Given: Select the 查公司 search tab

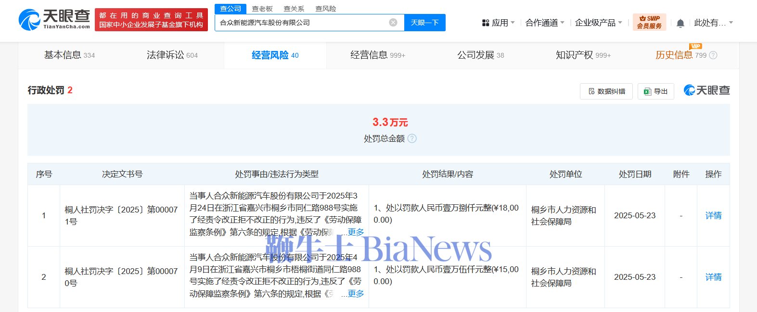Looking at the screenshot, I should click(x=231, y=9).
